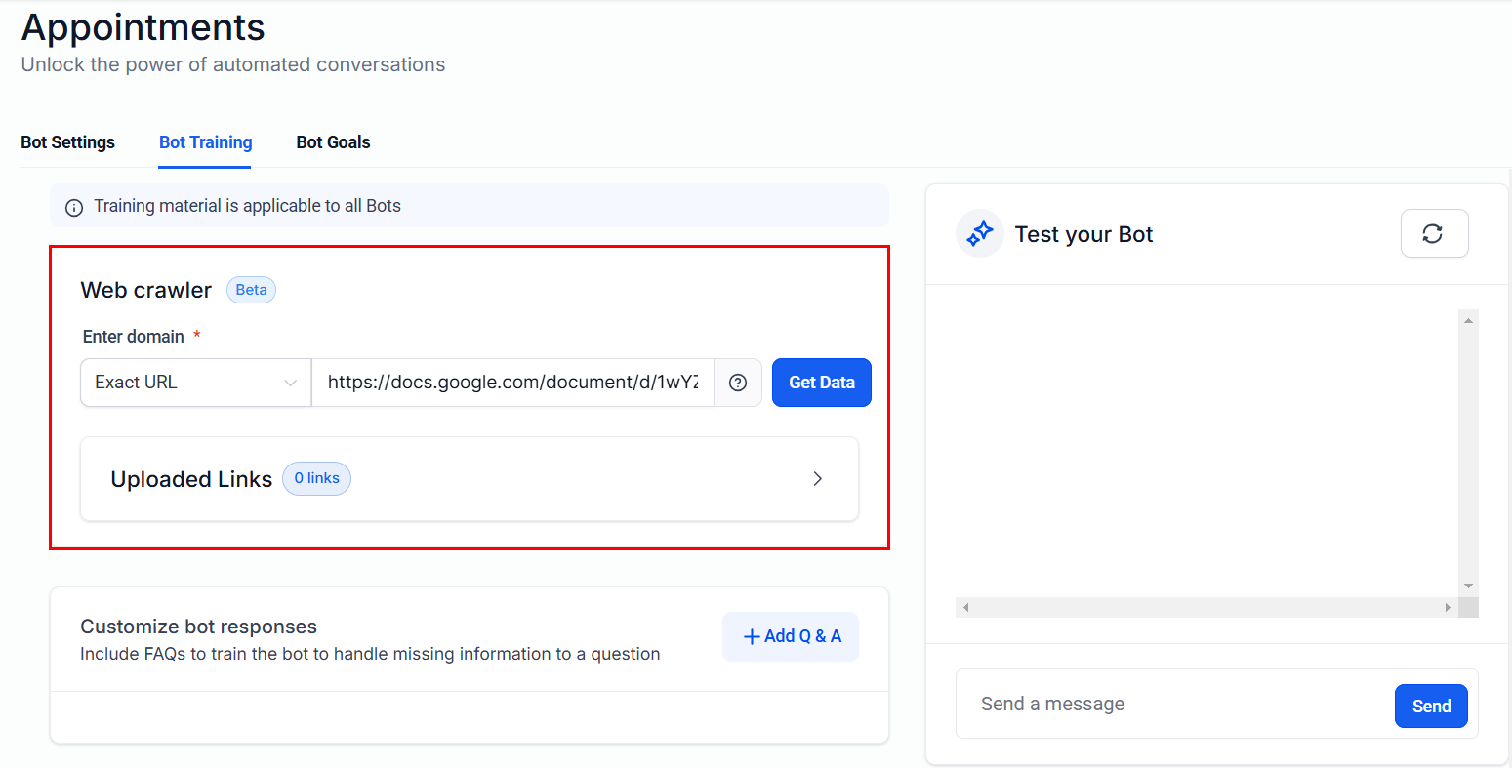Select the Bot Training tab
The height and width of the screenshot is (768, 1512).
pyautogui.click(x=206, y=142)
